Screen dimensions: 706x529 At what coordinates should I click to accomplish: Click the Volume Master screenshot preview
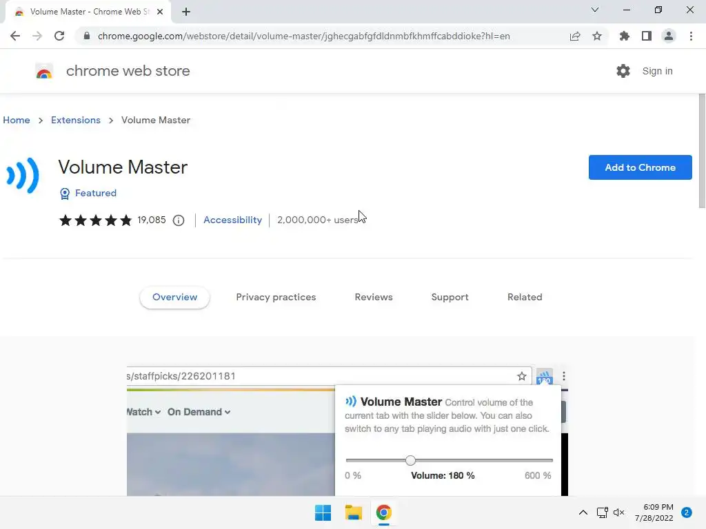point(347,431)
